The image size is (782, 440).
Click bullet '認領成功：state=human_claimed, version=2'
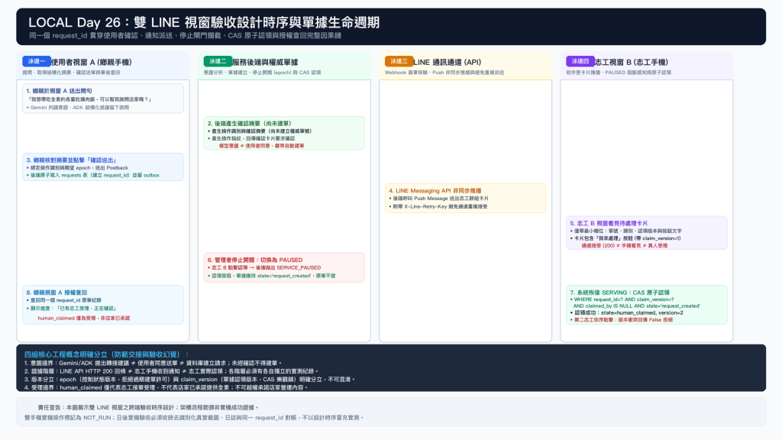626,312
